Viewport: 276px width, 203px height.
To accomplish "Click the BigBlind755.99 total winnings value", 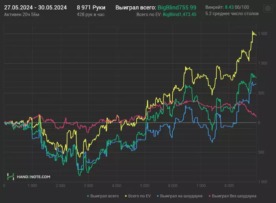I will [177, 7].
